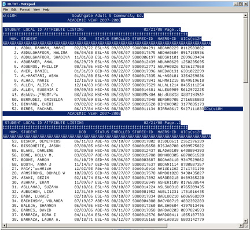Click the name 'AGUEROS, PHILLIP'
Image resolution: width=250 pixels, height=230 pixels.
[39, 67]
